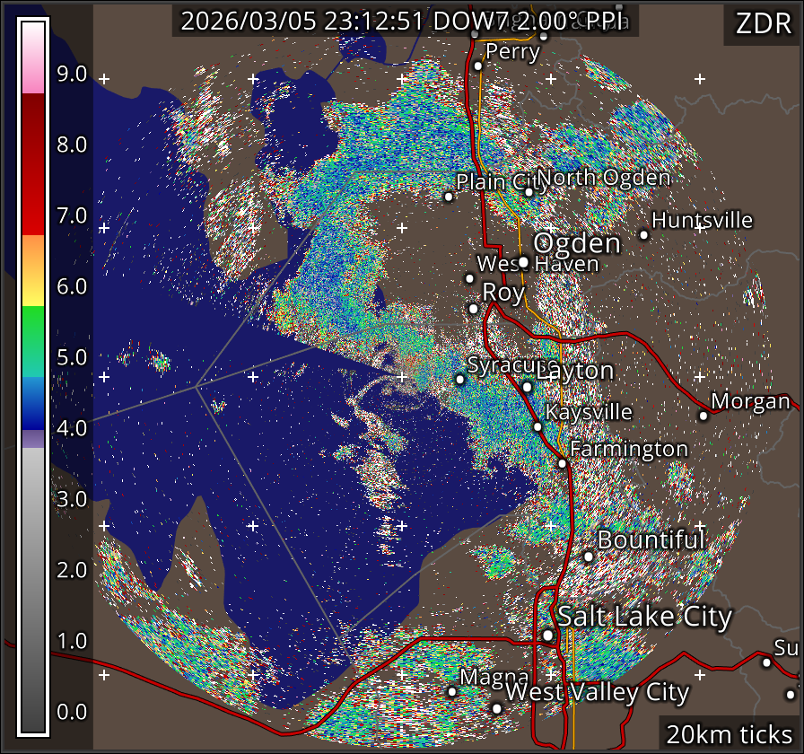
Task: Click the 4.0 value on the color scale
Action: point(72,428)
